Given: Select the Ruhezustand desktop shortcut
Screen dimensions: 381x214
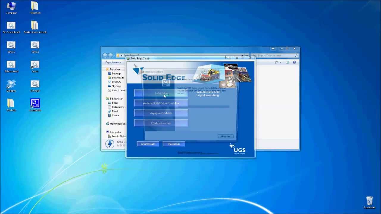Looking at the screenshot, I should (x=11, y=66).
